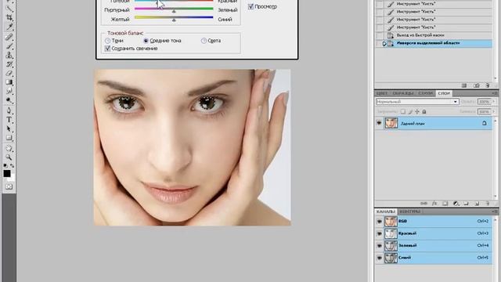Click the black foreground color swatch
This screenshot has width=501, height=282.
point(7,173)
